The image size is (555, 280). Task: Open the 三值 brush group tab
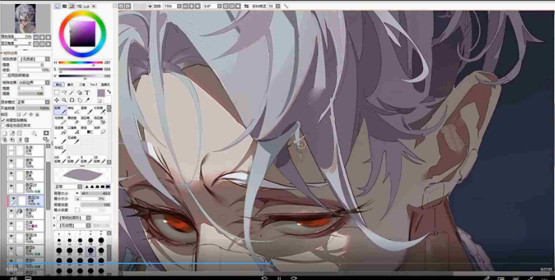[82, 84]
